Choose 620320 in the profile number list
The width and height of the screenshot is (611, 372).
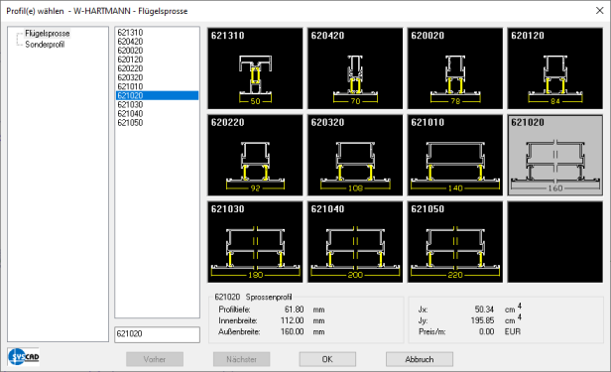tap(130, 77)
